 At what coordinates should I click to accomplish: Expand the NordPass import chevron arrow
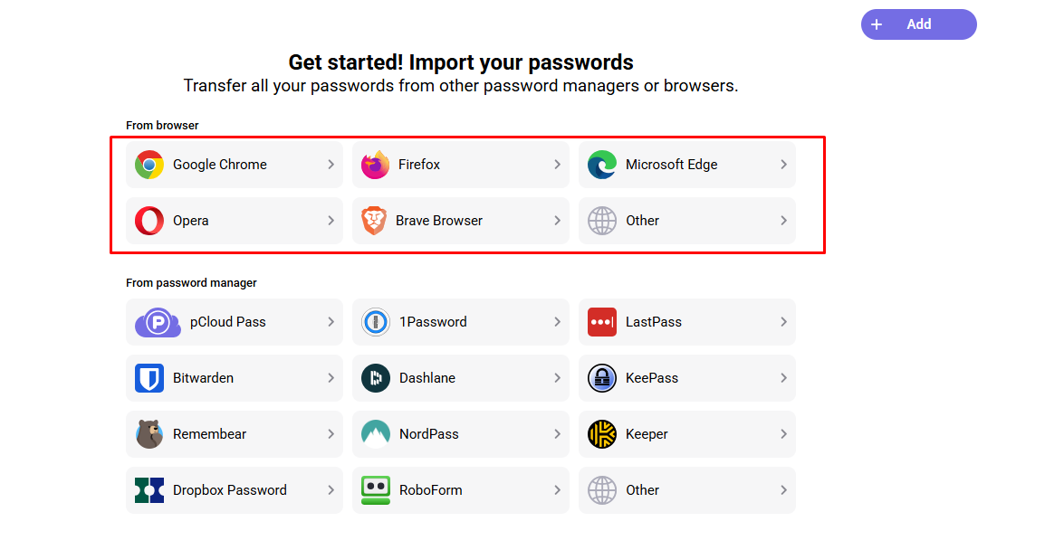point(557,434)
